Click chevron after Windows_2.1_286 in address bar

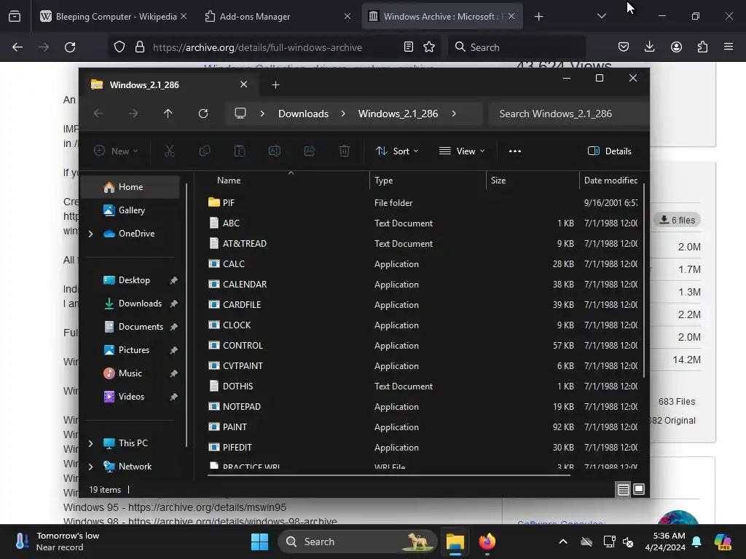(454, 114)
